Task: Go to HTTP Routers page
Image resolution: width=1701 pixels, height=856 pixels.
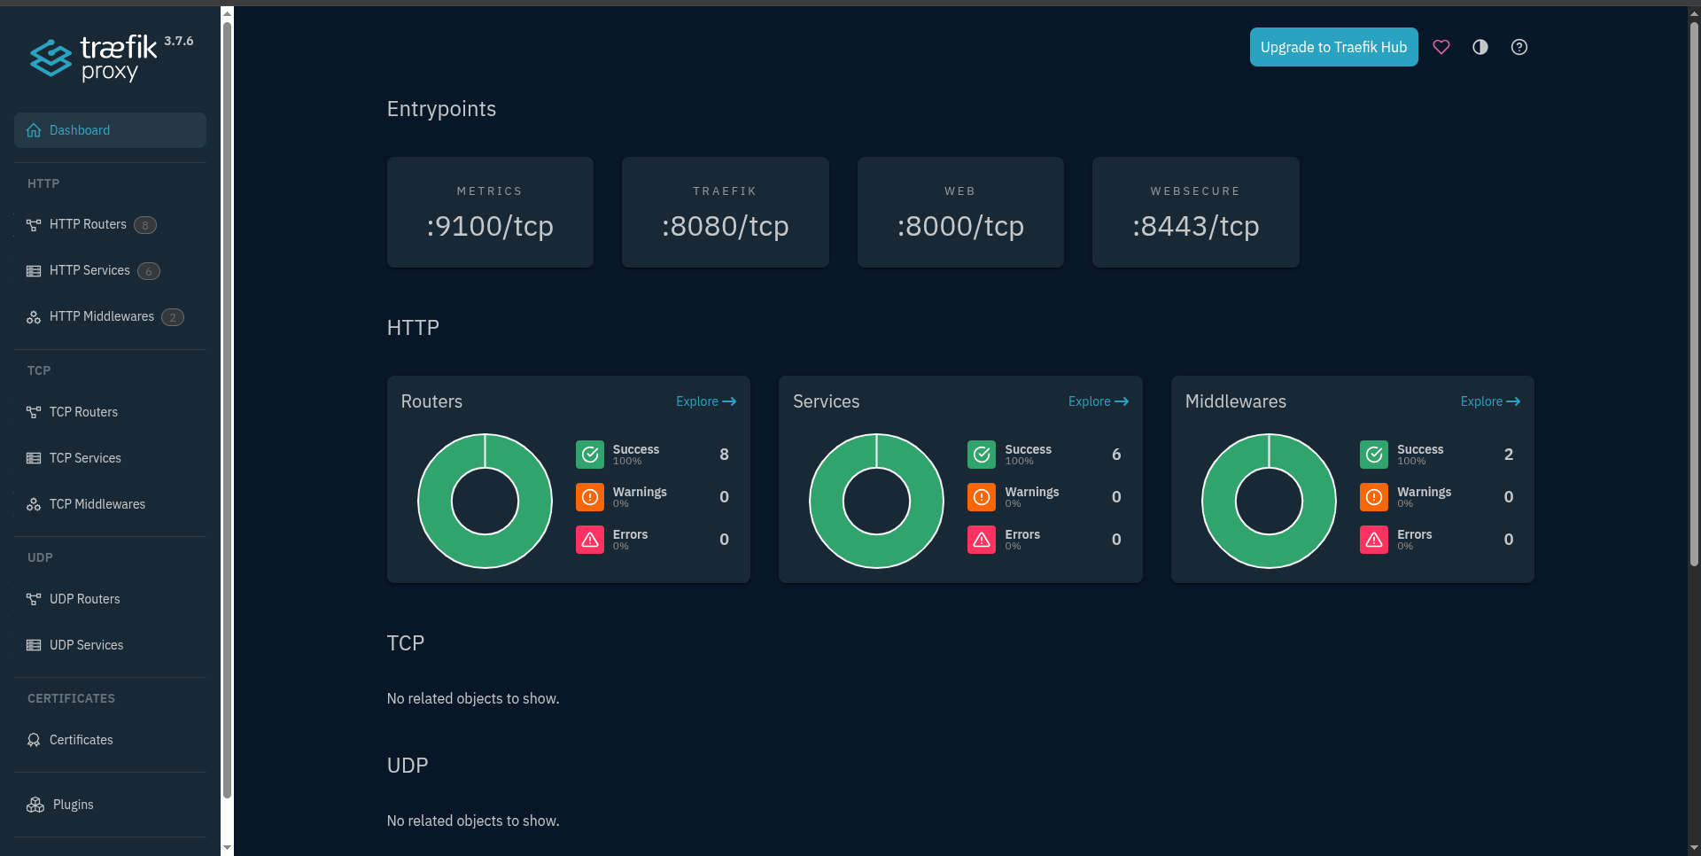Action: point(110,225)
